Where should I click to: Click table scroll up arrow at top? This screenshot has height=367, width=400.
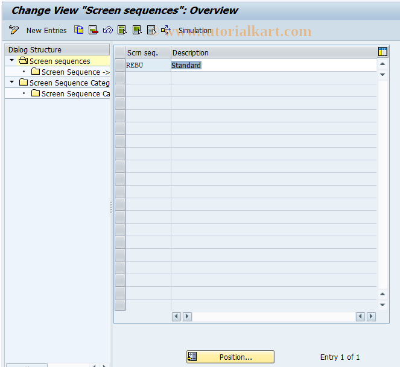point(383,64)
